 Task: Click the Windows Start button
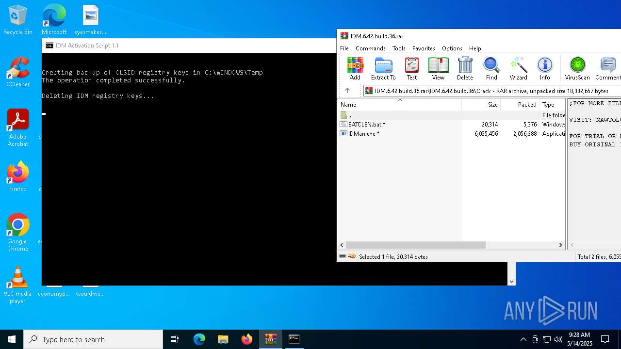coord(12,339)
